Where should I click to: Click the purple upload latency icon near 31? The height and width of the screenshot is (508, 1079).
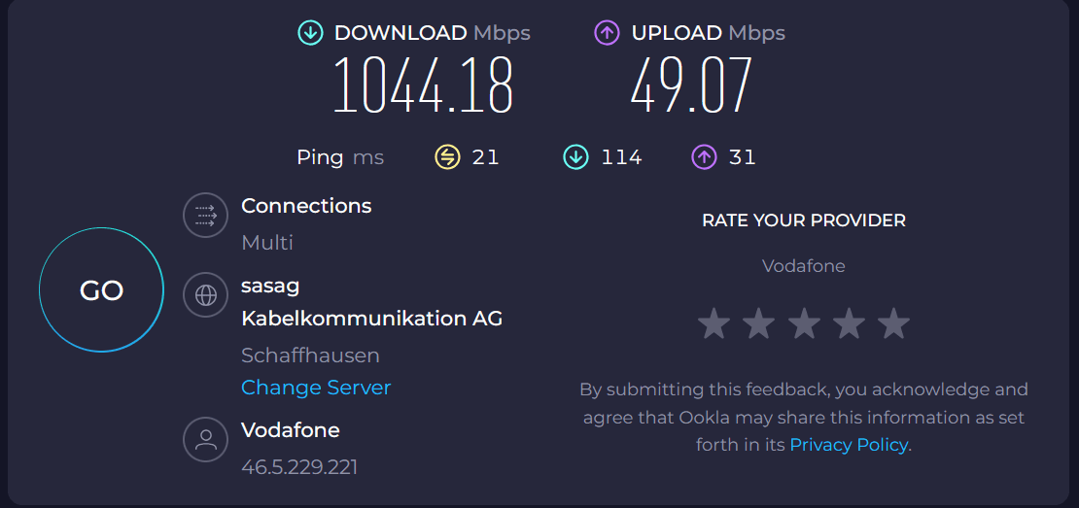click(x=703, y=157)
